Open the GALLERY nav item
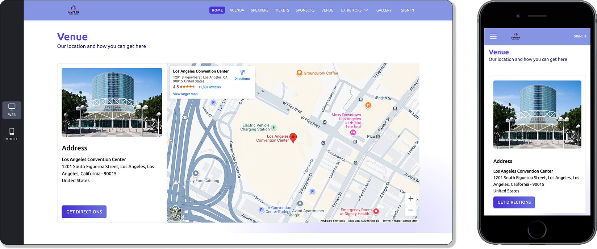 (384, 10)
